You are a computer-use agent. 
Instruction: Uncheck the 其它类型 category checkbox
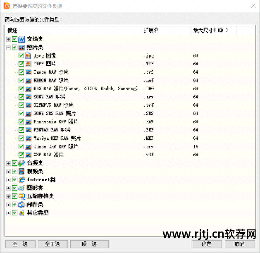pyautogui.click(x=14, y=213)
